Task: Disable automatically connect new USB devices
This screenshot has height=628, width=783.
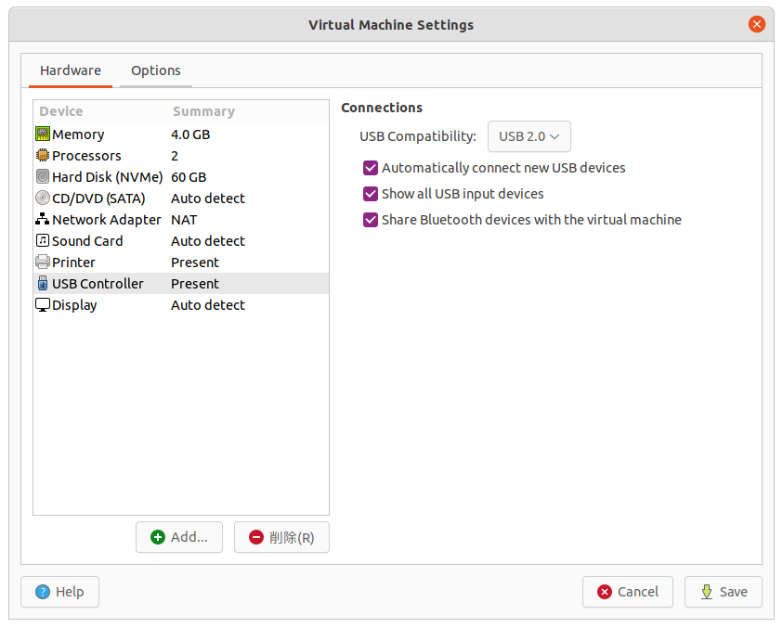Action: click(371, 168)
